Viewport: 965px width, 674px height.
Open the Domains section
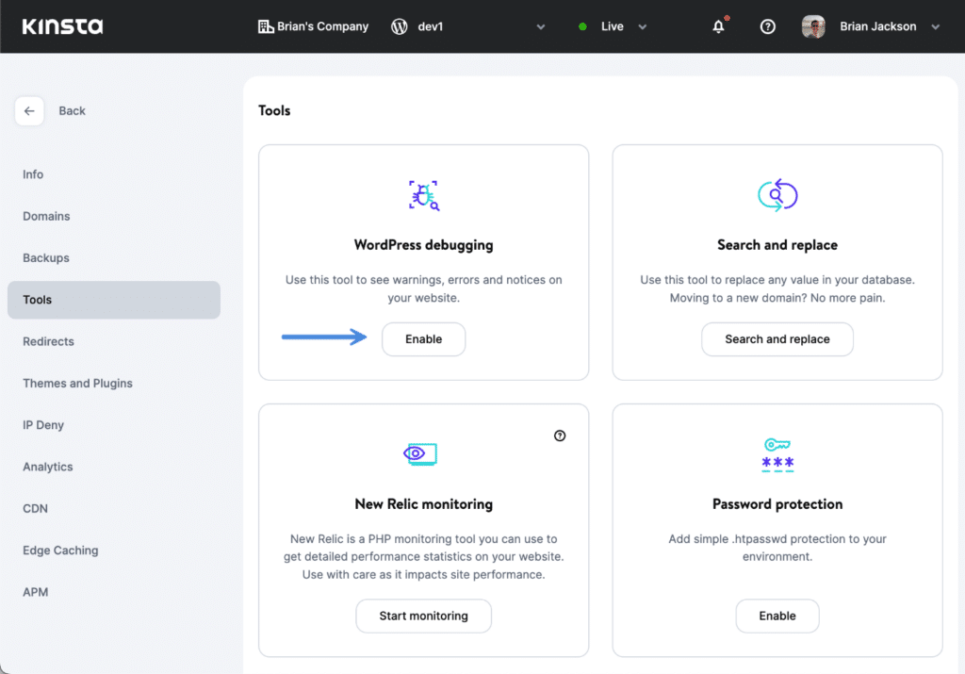click(x=46, y=216)
